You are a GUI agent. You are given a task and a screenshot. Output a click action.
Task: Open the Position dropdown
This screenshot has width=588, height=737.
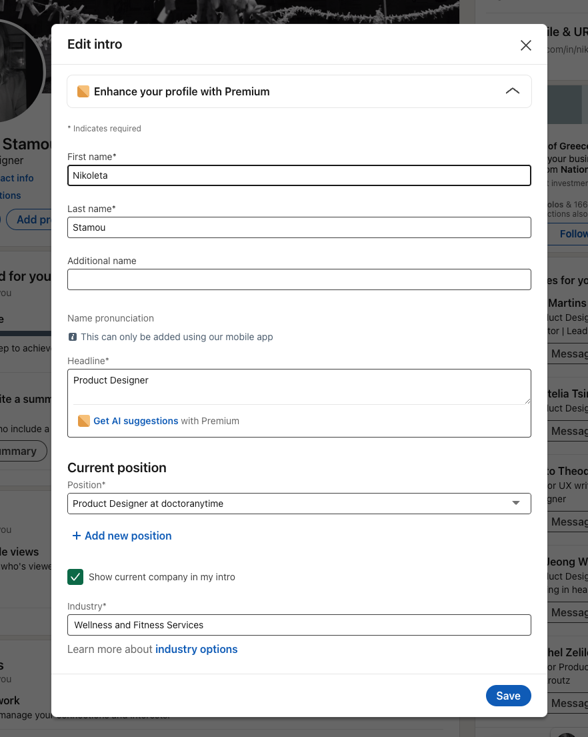[293, 504]
